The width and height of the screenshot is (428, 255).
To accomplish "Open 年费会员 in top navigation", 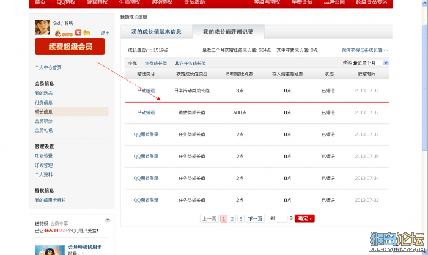I will point(301,2).
